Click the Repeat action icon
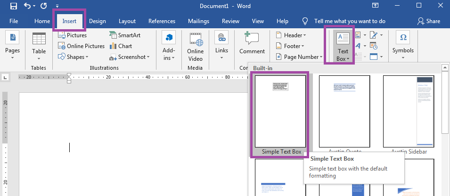The width and height of the screenshot is (450, 196). [44, 6]
